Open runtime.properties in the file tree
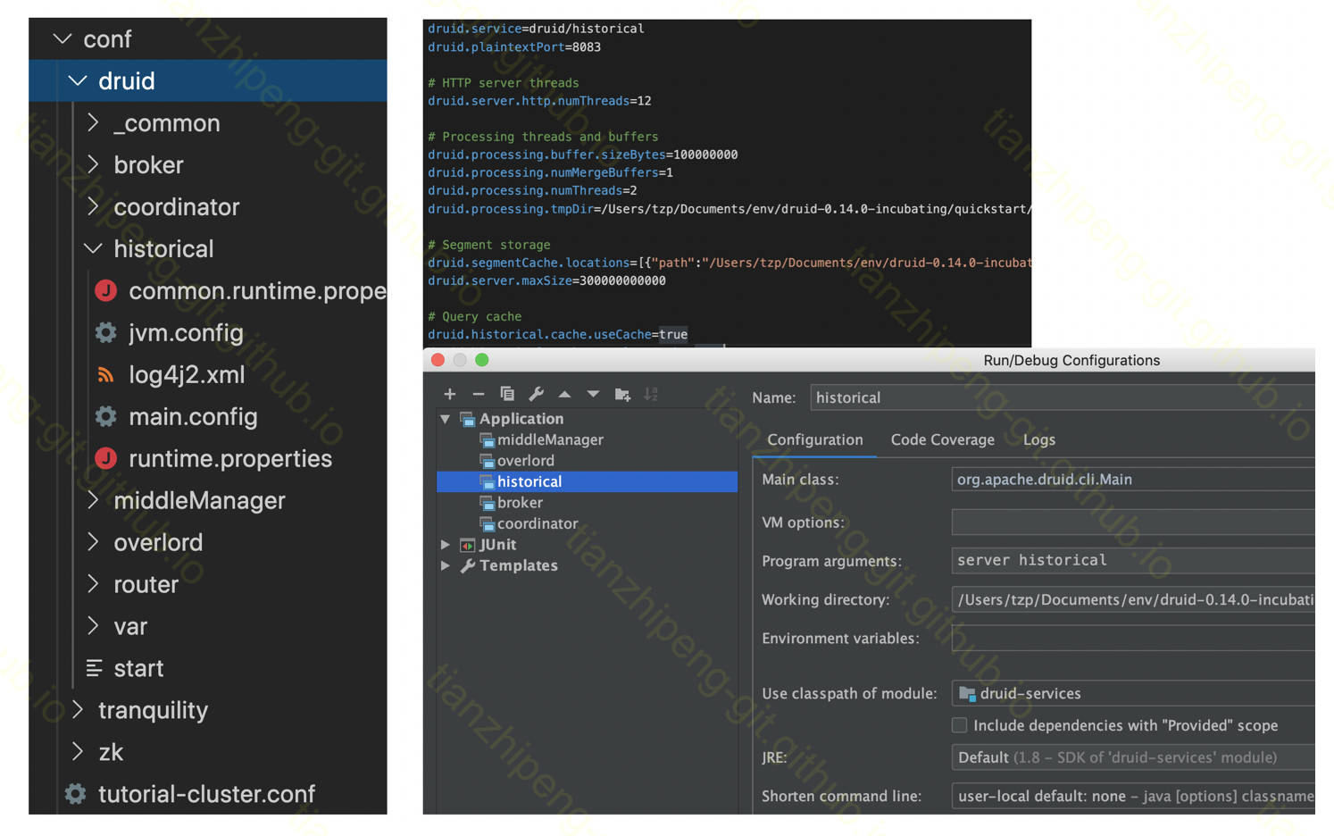 coord(229,458)
